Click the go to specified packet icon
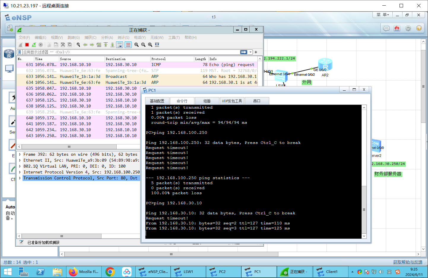The height and width of the screenshot is (278, 428). pos(99,45)
